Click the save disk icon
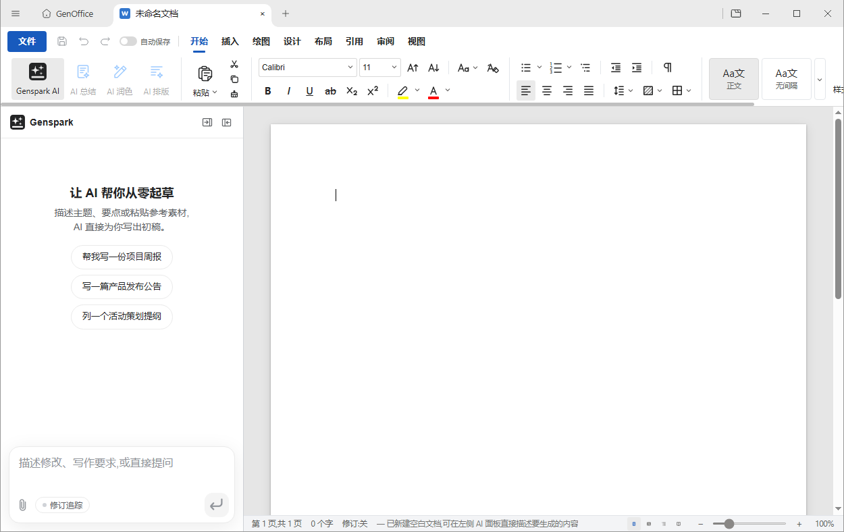 click(x=62, y=41)
